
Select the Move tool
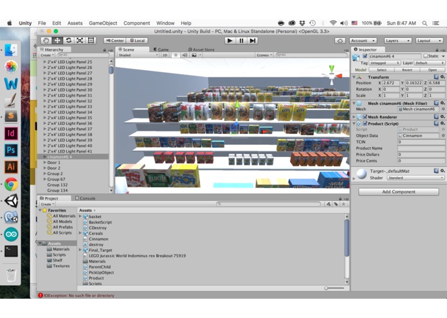coord(57,41)
